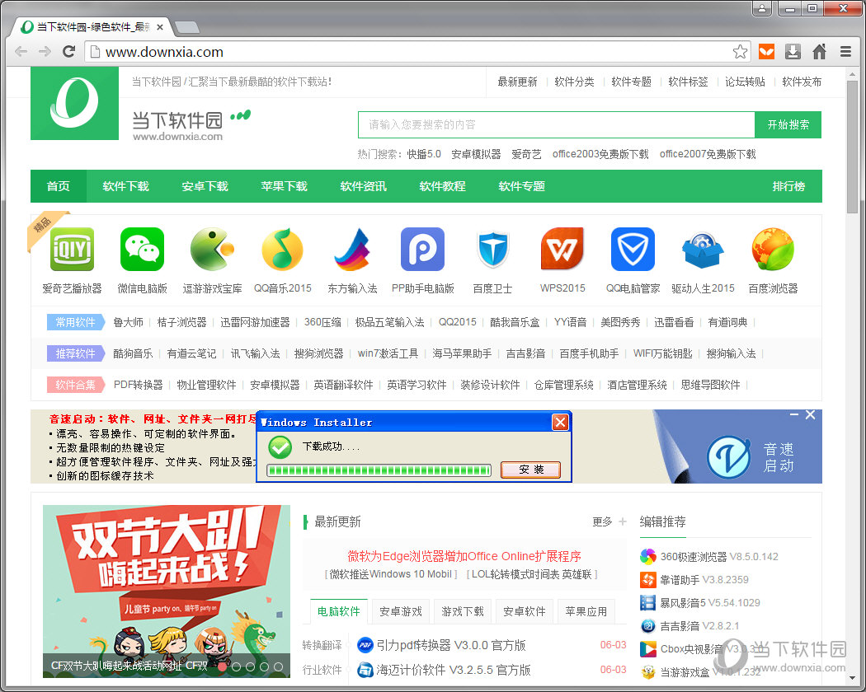Switch to the 游戏下载 tab

(x=463, y=611)
